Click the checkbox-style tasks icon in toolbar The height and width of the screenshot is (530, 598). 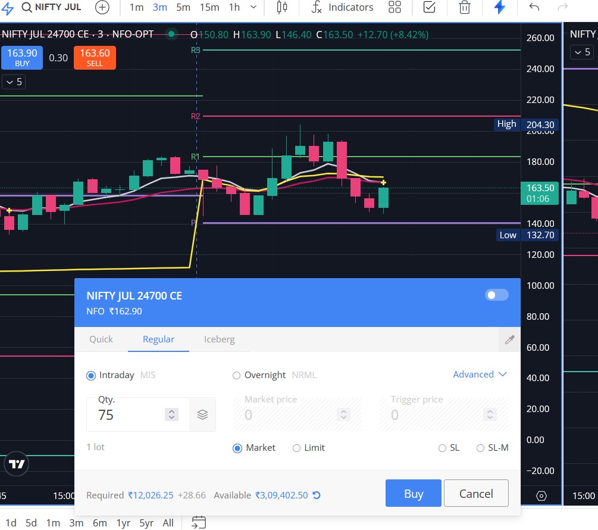pos(429,7)
